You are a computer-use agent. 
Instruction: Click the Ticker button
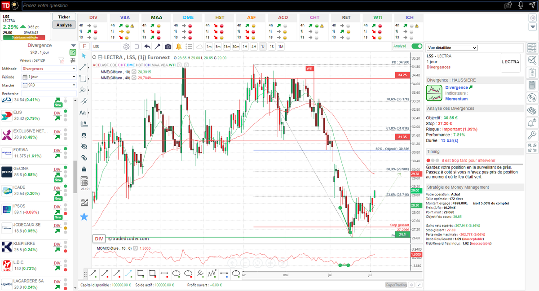tap(64, 17)
